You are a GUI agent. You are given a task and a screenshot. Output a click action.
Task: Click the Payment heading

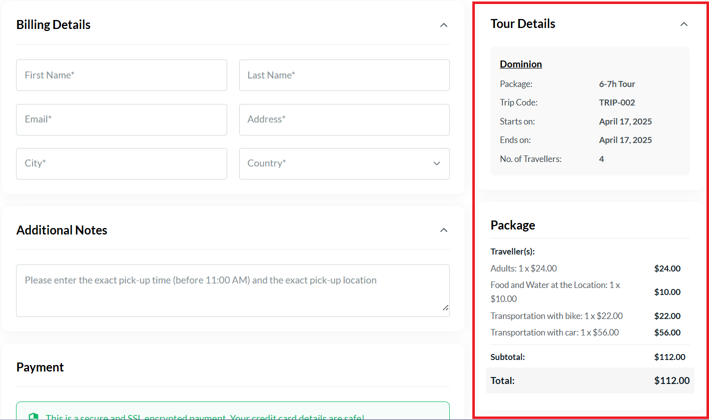(40, 367)
